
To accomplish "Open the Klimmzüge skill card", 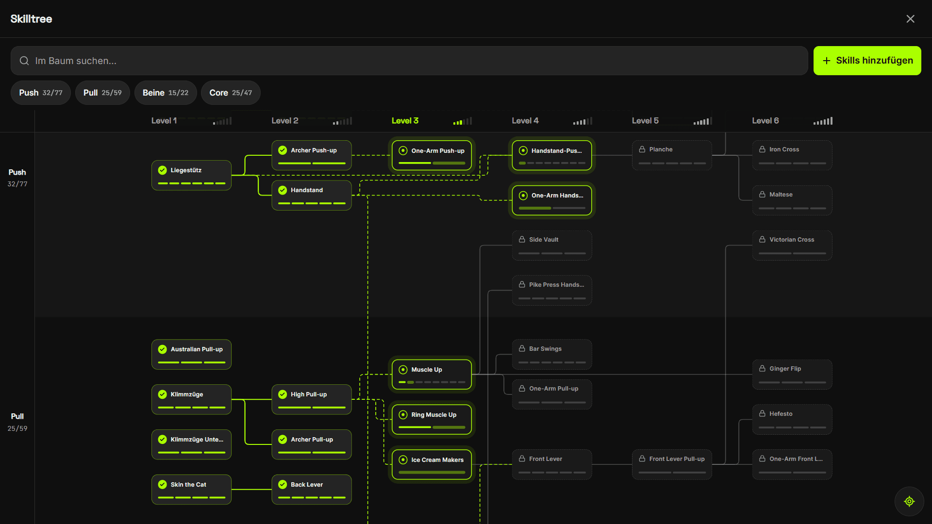I will 191,399.
